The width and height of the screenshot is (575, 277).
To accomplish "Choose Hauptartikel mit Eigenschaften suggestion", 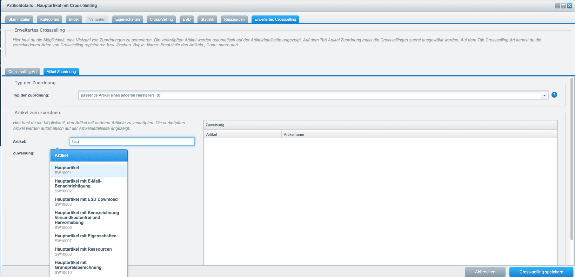I will (89, 238).
